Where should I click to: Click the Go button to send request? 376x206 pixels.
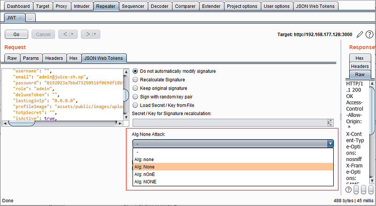[x=16, y=34]
